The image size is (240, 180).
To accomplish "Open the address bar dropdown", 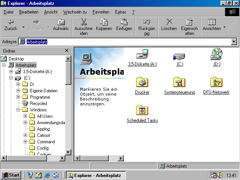I will point(234,42).
